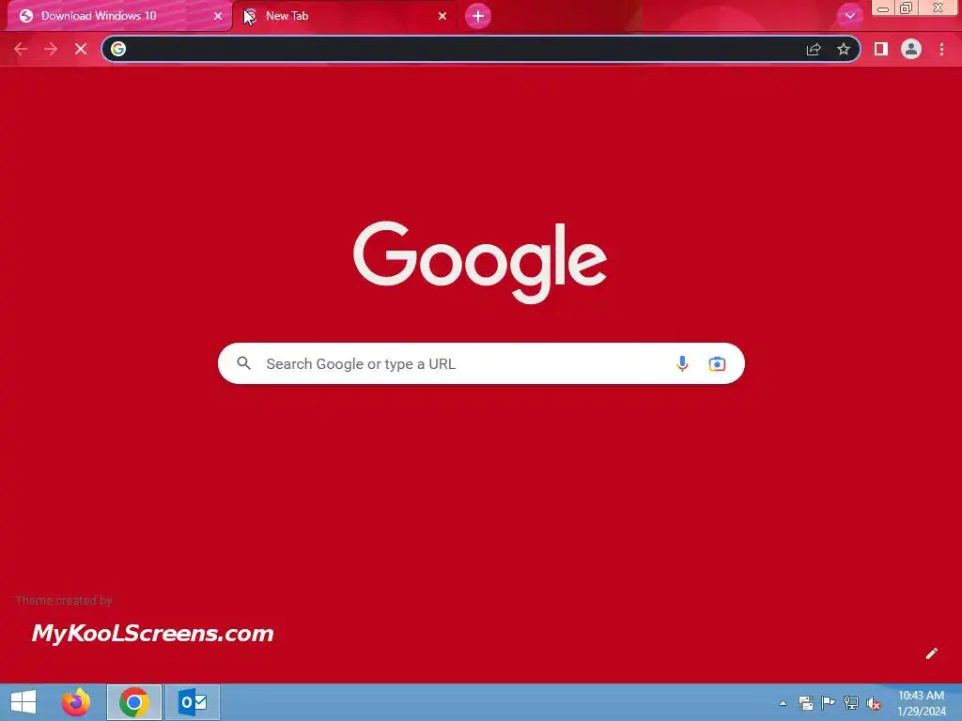
Task: Open the Chrome profile avatar
Action: [x=911, y=49]
